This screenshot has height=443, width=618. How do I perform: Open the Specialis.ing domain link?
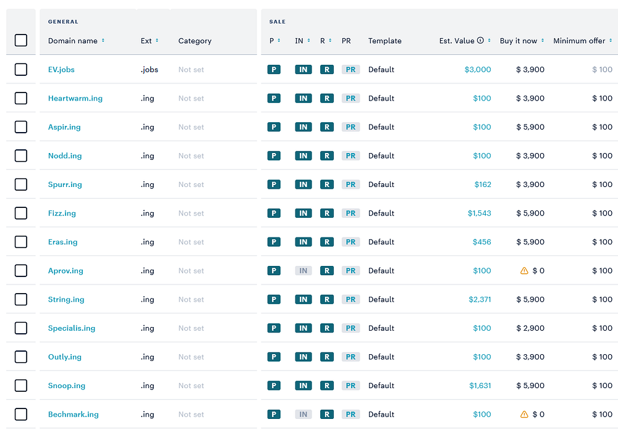[72, 328]
